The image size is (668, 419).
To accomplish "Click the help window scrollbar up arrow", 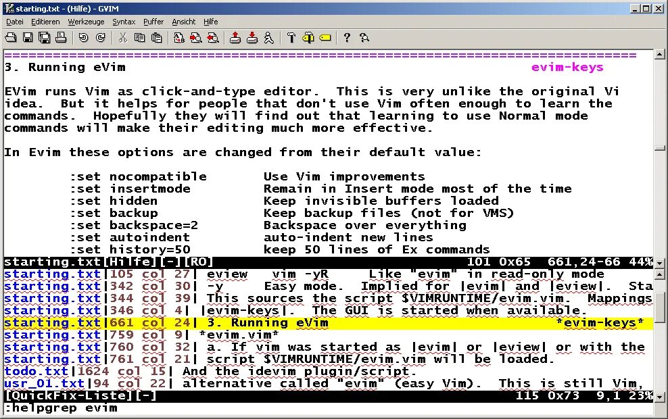I will [x=659, y=55].
